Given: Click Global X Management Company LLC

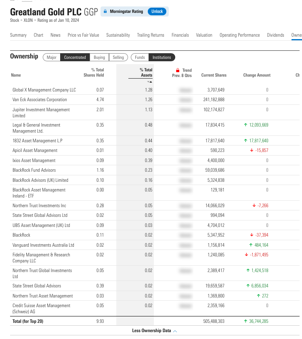Looking at the screenshot, I should 44,90.
